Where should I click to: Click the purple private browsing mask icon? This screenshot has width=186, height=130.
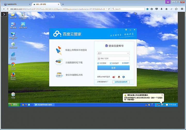pos(168,2)
